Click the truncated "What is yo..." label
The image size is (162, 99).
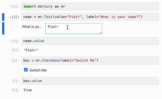pyautogui.click(x=32, y=27)
